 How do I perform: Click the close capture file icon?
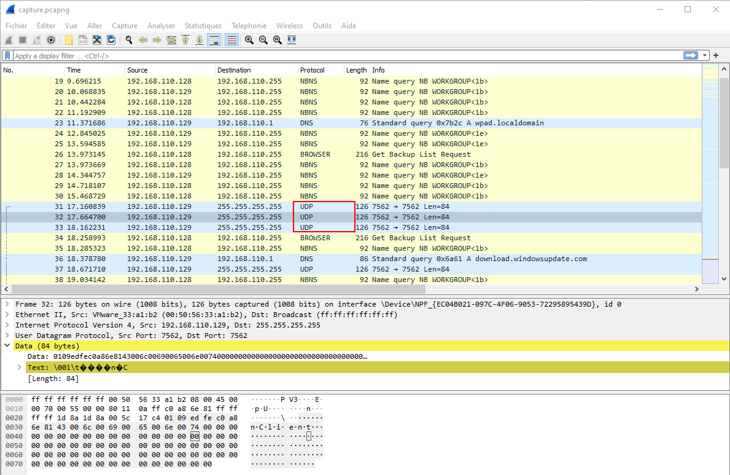click(97, 40)
